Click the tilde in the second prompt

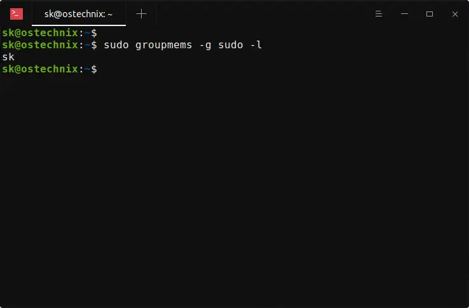[88, 44]
